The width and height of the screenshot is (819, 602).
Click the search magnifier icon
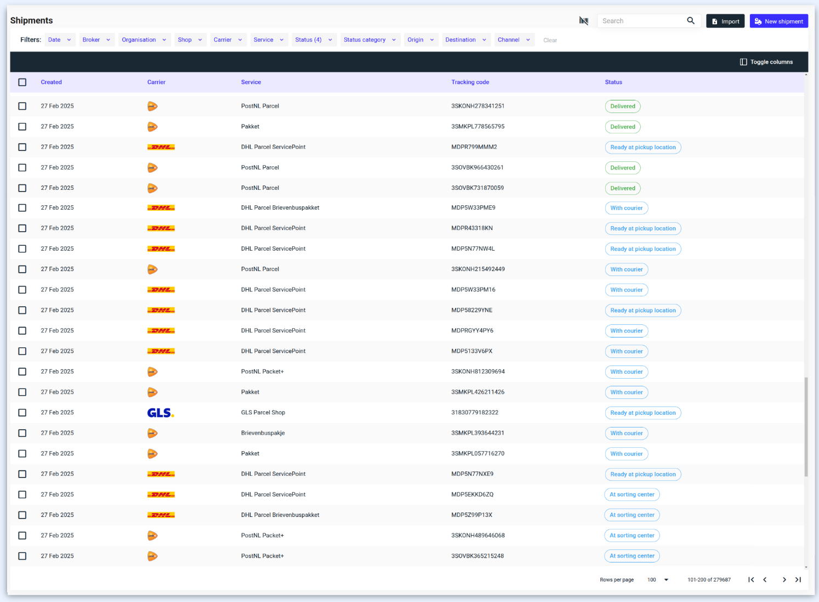[x=691, y=20]
